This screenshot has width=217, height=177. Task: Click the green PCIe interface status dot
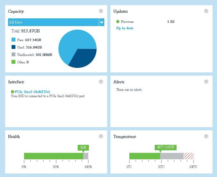(13, 92)
